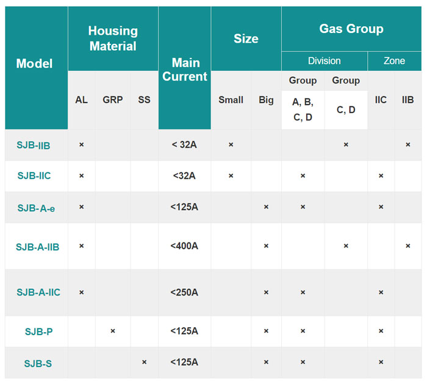Viewport: 427px width, 381px height.
Task: Open the SJB-A-IIC model link
Action: 38,292
